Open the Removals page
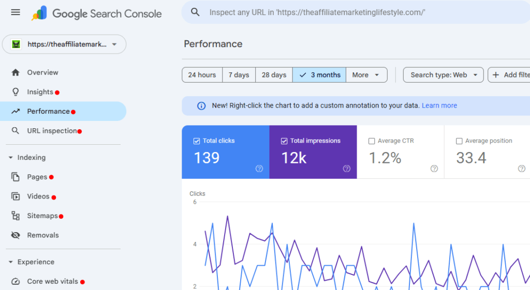This screenshot has width=530, height=290. click(x=43, y=235)
